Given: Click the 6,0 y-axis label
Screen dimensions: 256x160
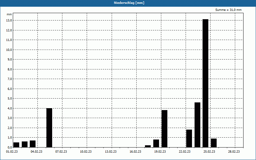Looking at the screenshot, I should click(10, 89).
